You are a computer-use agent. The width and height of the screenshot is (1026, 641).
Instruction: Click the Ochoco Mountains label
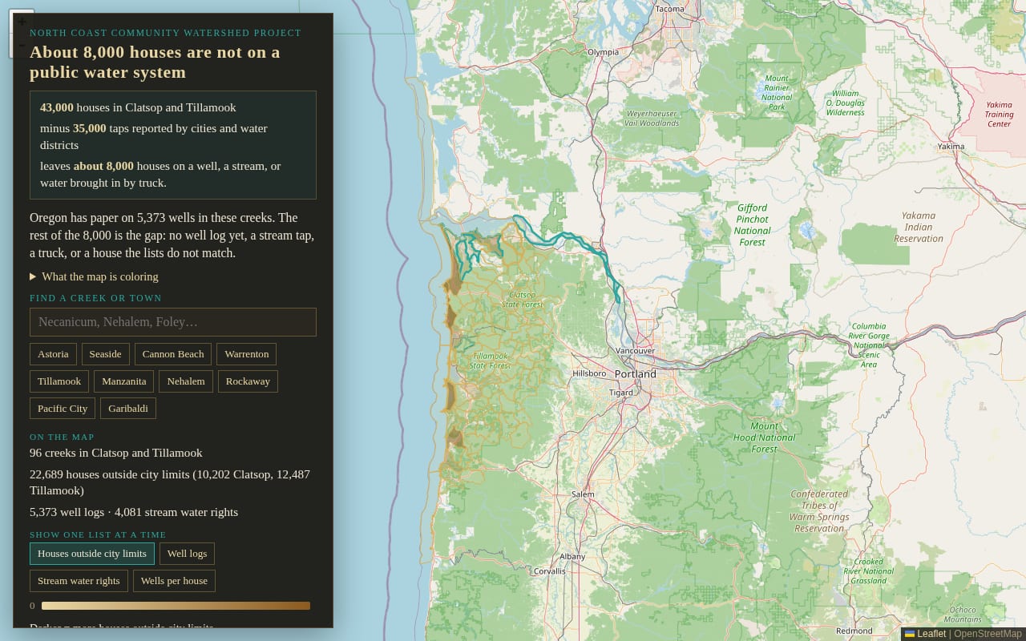coord(963,614)
